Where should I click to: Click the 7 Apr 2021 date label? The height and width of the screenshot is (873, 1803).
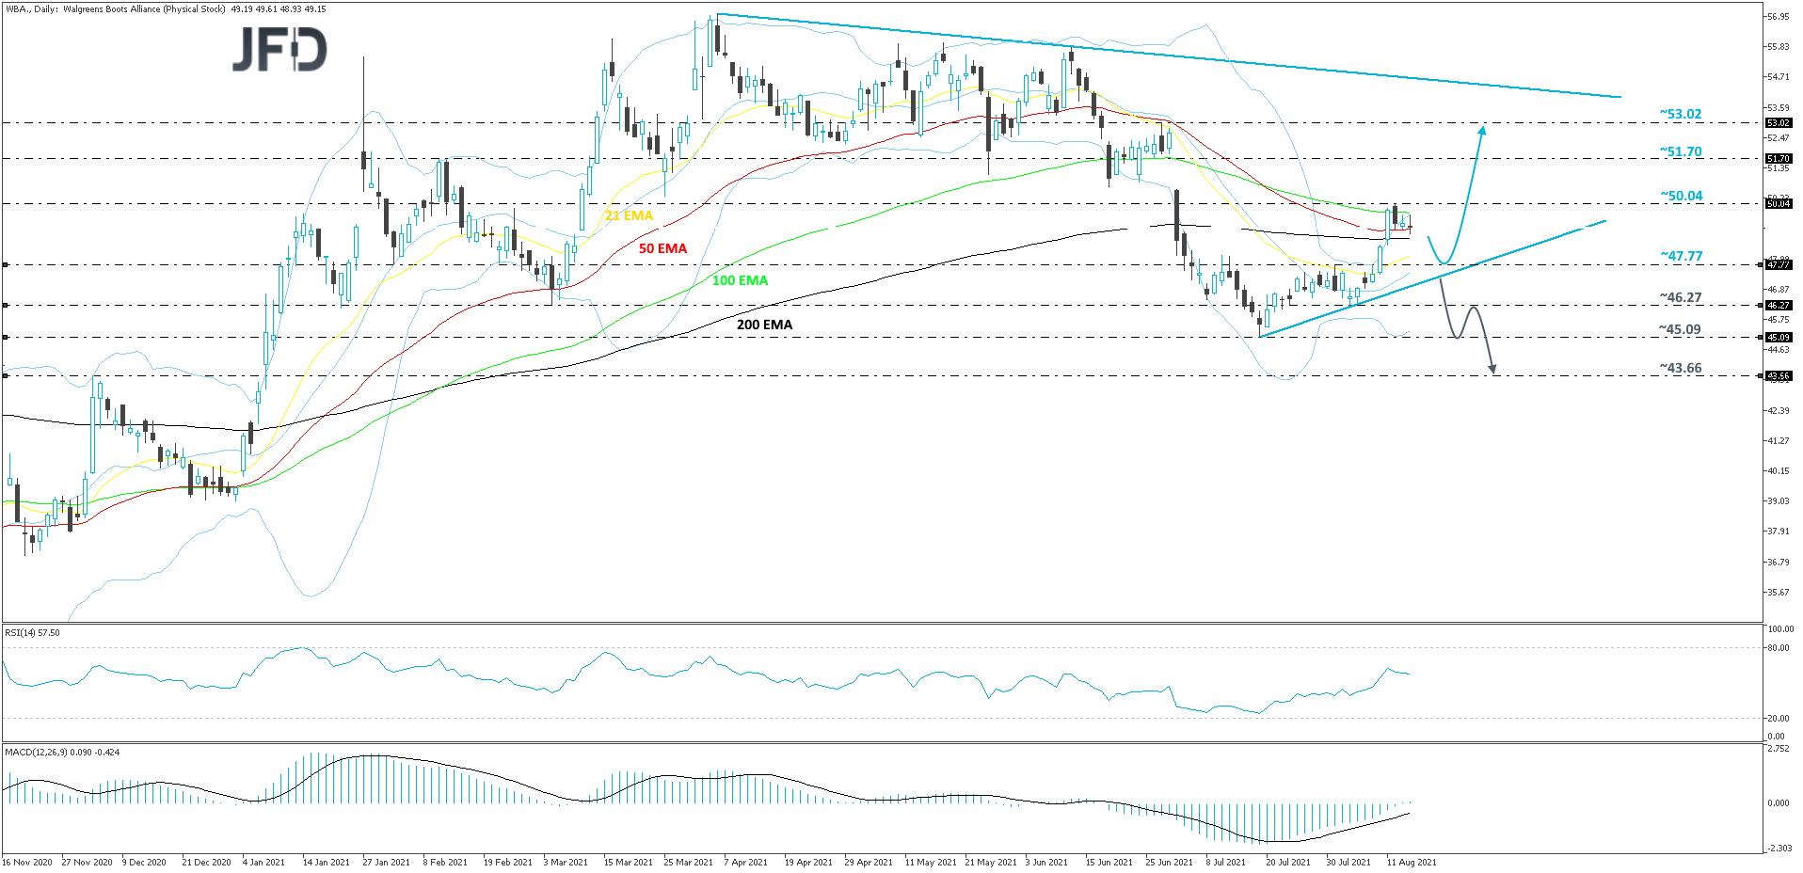[x=745, y=863]
